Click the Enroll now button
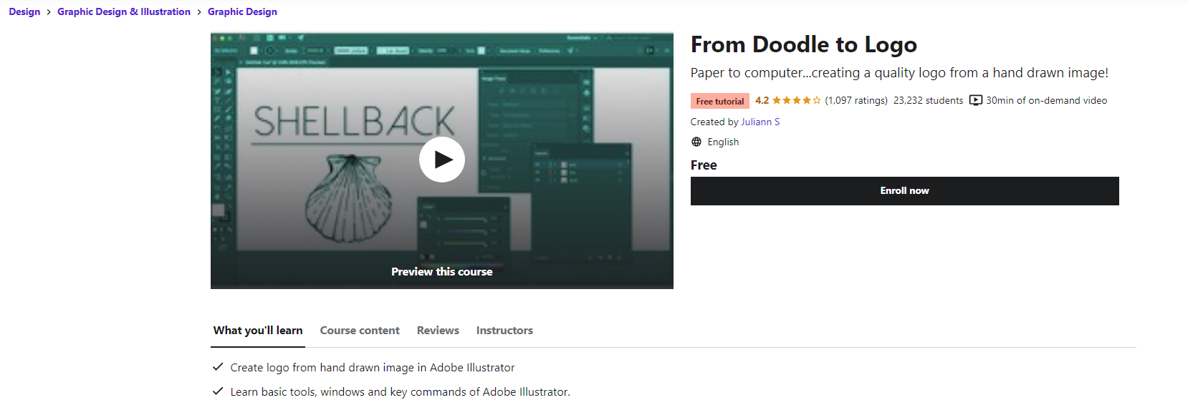The image size is (1188, 405). click(904, 191)
